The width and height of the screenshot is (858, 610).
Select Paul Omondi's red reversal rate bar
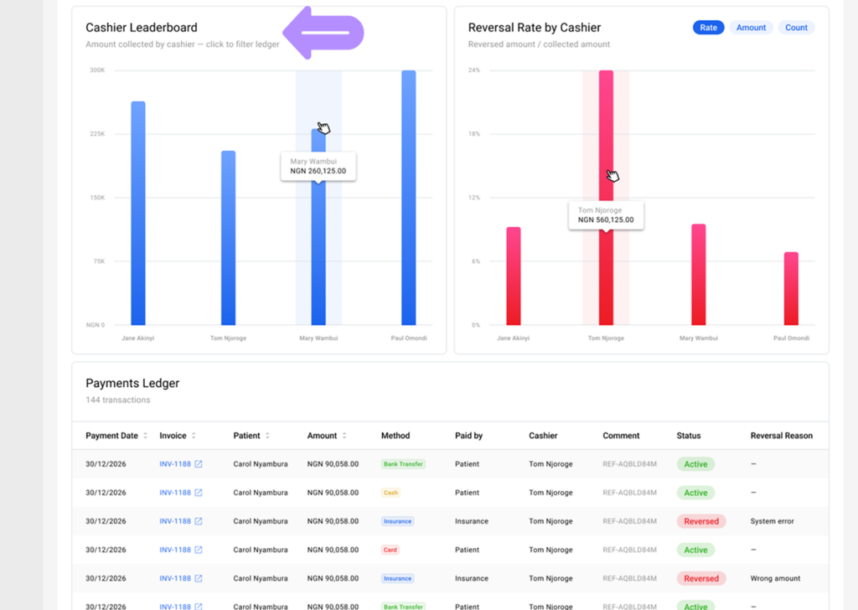click(x=791, y=288)
